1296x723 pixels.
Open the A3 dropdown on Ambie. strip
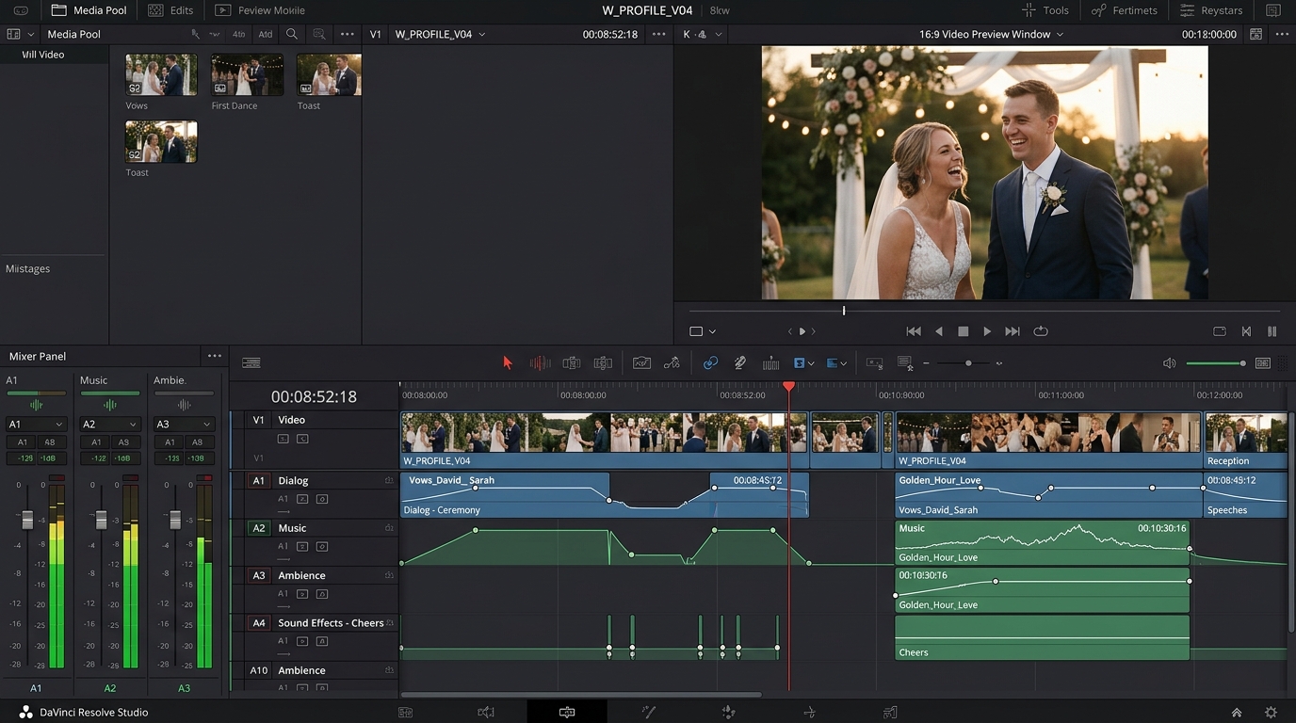[x=183, y=424]
